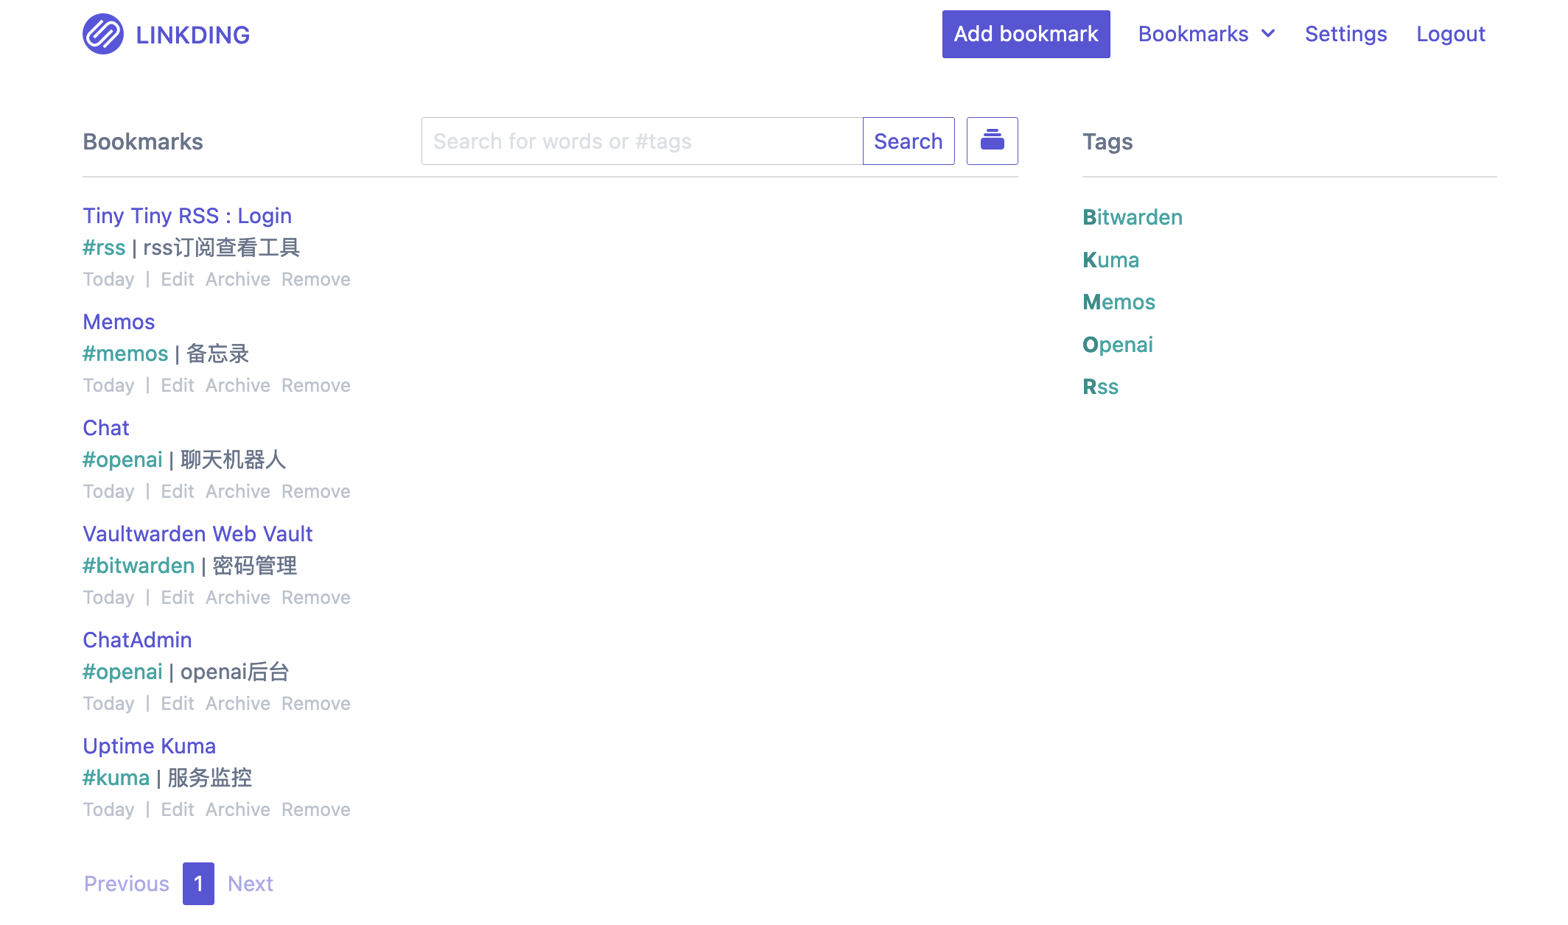Edit the Memos bookmark
This screenshot has width=1568, height=925.
[x=178, y=386]
